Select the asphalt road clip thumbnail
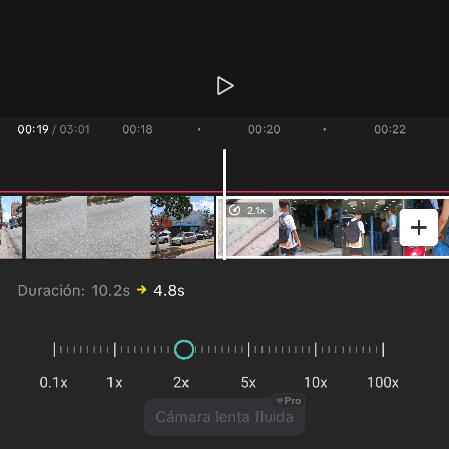Screen dimensions: 449x449 tap(88, 227)
